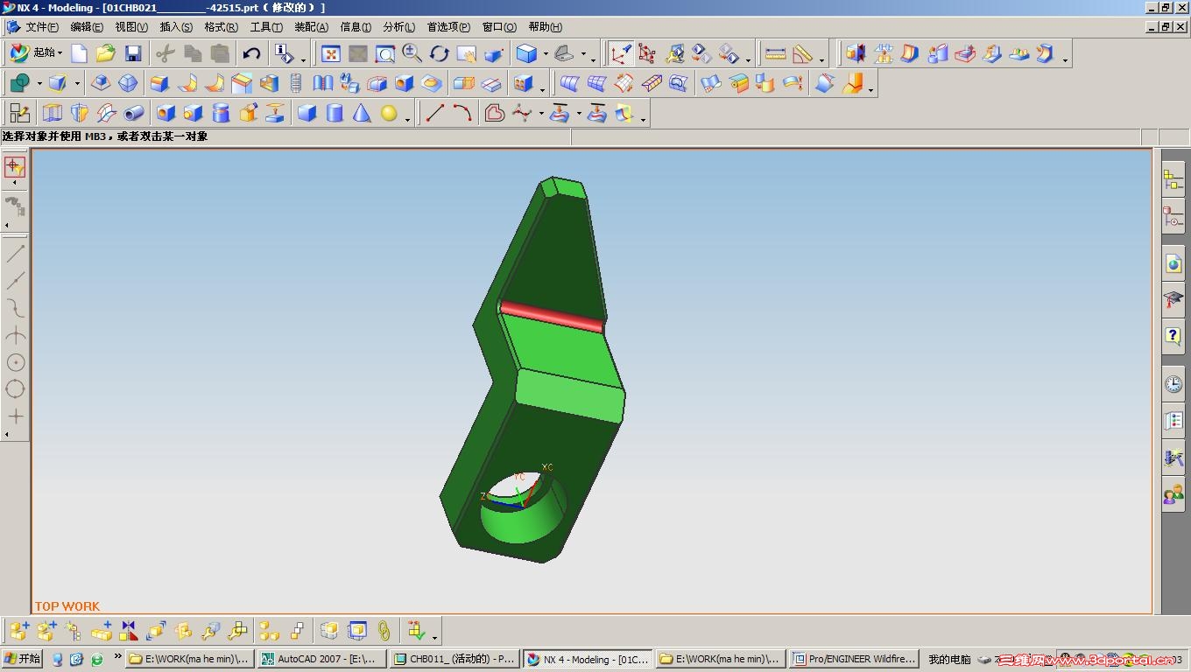Switch to Pro/ENGINEER Wildfire taskbar window

click(x=854, y=659)
